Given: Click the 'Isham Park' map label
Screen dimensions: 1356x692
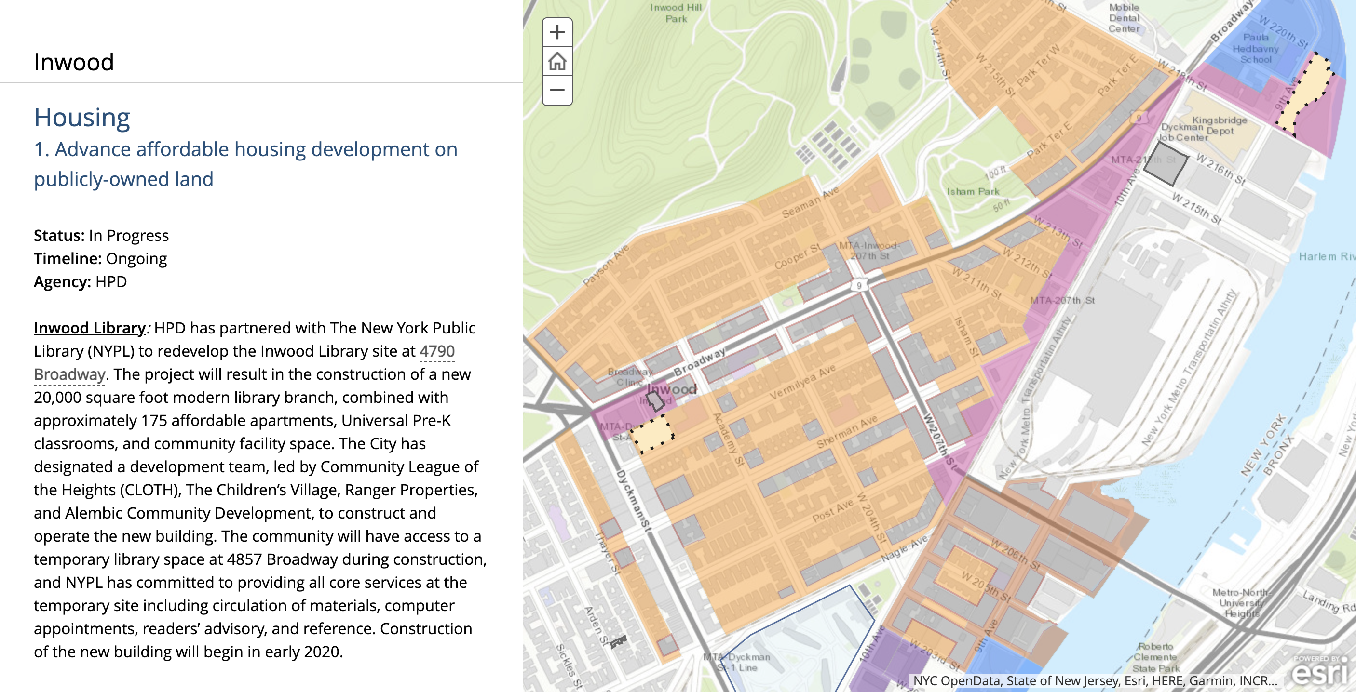Looking at the screenshot, I should pyautogui.click(x=973, y=191).
